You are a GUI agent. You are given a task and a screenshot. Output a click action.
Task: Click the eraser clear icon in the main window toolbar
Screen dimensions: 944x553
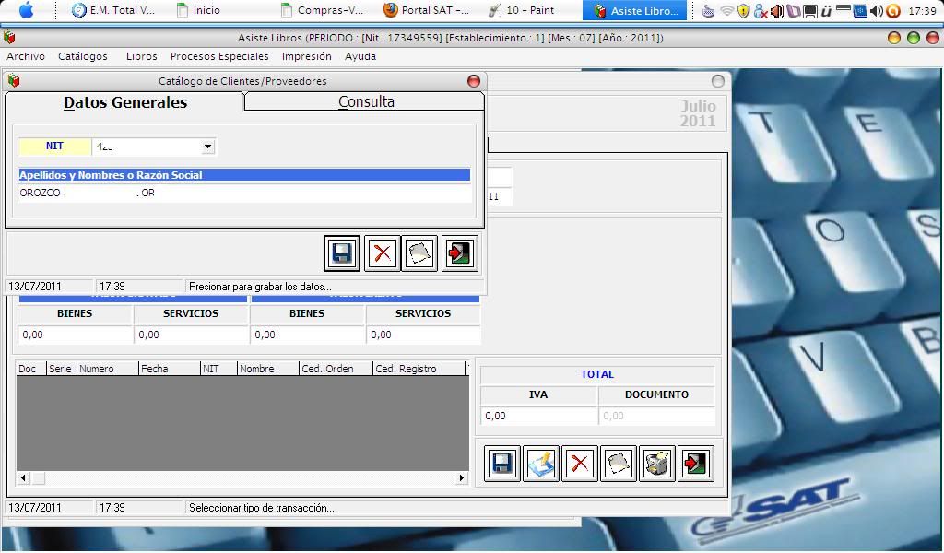619,464
